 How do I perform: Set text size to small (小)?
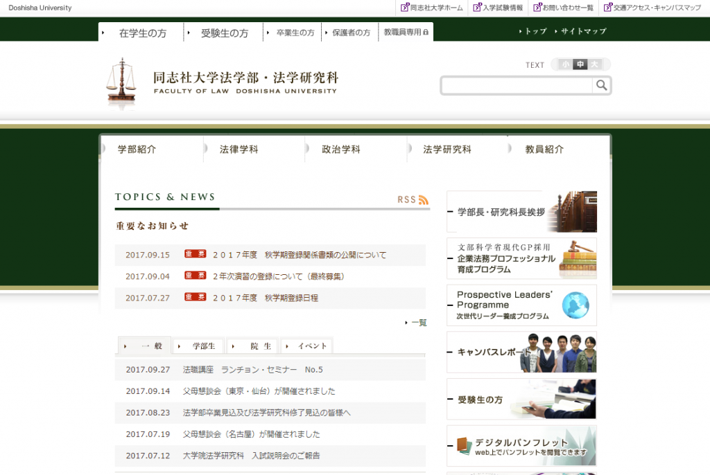(566, 64)
